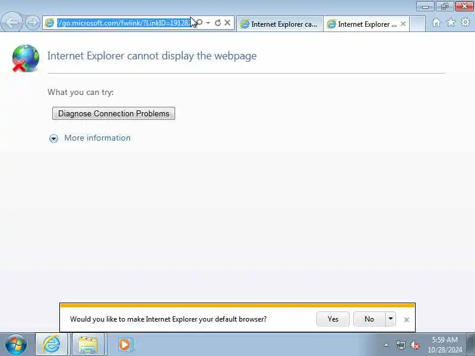Open a new tab with blank tab button

[x=417, y=24]
